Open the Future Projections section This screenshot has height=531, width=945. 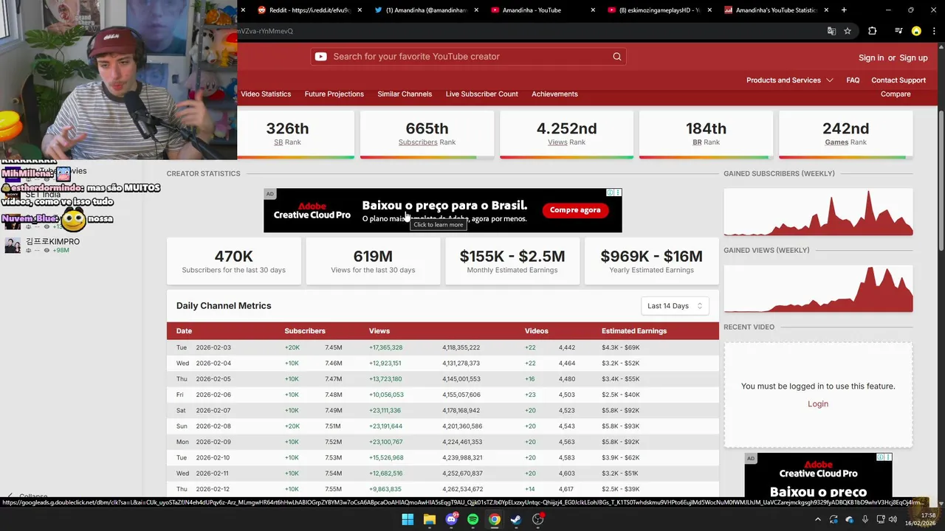334,94
